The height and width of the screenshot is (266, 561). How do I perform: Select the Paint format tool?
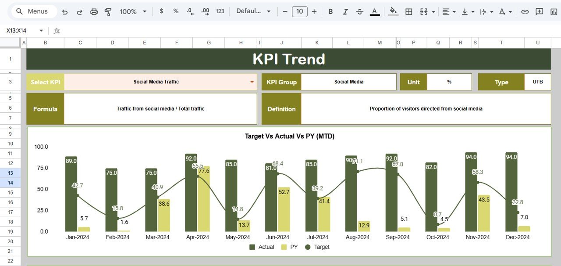pos(107,11)
